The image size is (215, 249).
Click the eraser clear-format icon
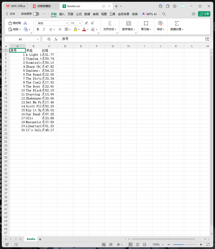pos(93,29)
